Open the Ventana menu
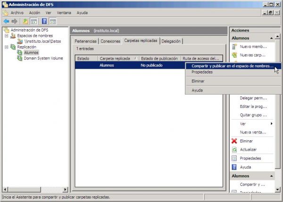Screen dimensions: 283x202 (x=64, y=13)
